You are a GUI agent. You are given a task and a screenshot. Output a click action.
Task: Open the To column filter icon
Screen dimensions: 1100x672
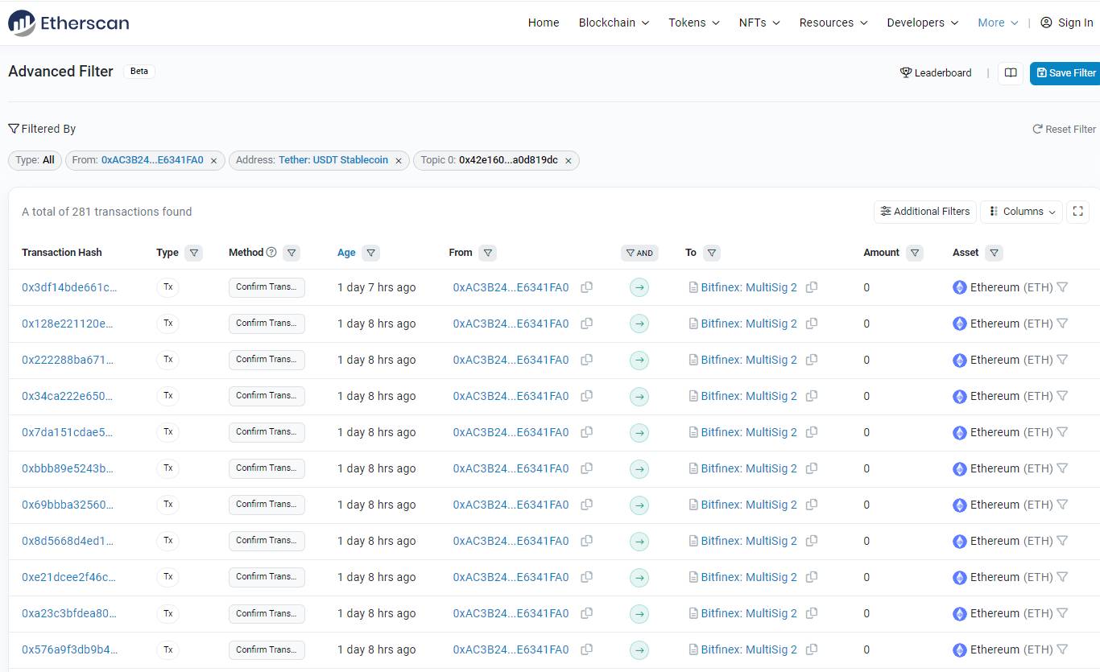click(711, 253)
